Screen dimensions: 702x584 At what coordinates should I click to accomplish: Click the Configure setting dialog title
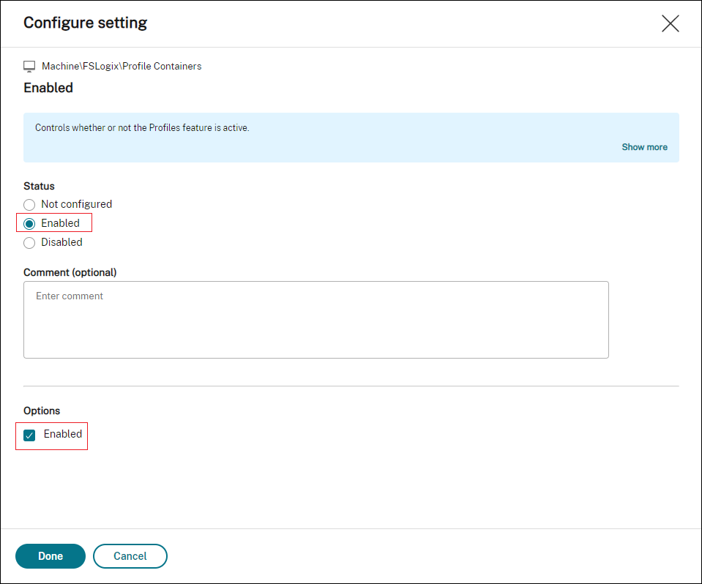click(x=85, y=23)
